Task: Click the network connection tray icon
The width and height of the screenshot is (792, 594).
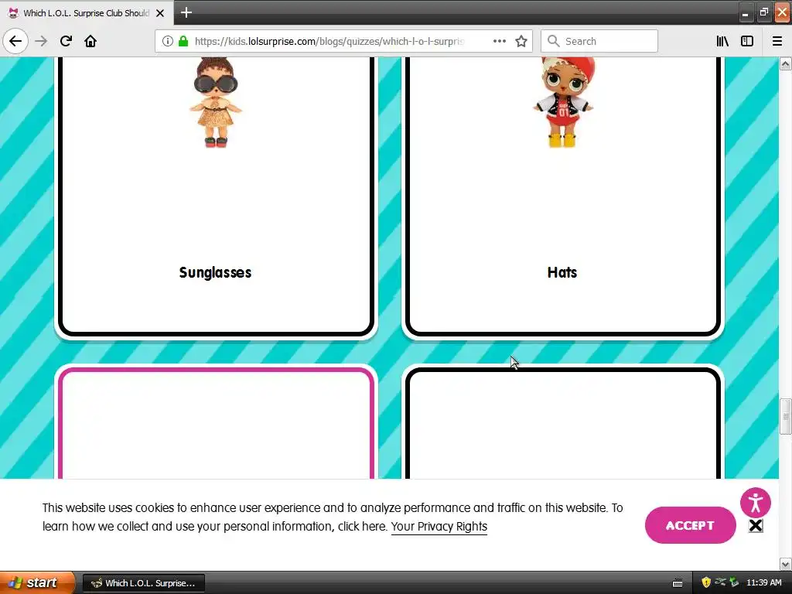Action: point(720,582)
